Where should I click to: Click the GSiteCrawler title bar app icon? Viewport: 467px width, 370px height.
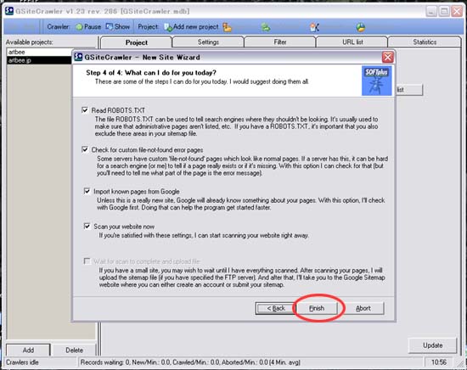[9, 11]
